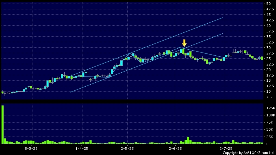Click the 40 price axis label
Image resolution: width=276 pixels, height=155 pixels.
point(269,26)
